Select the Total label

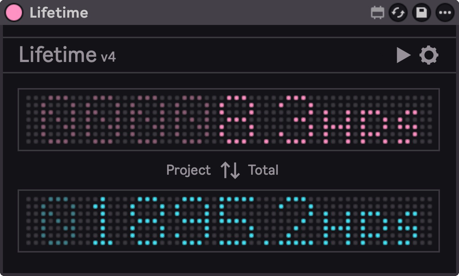pos(263,170)
